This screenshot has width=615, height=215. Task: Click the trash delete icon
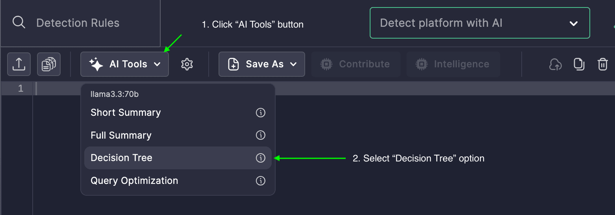[x=603, y=64]
